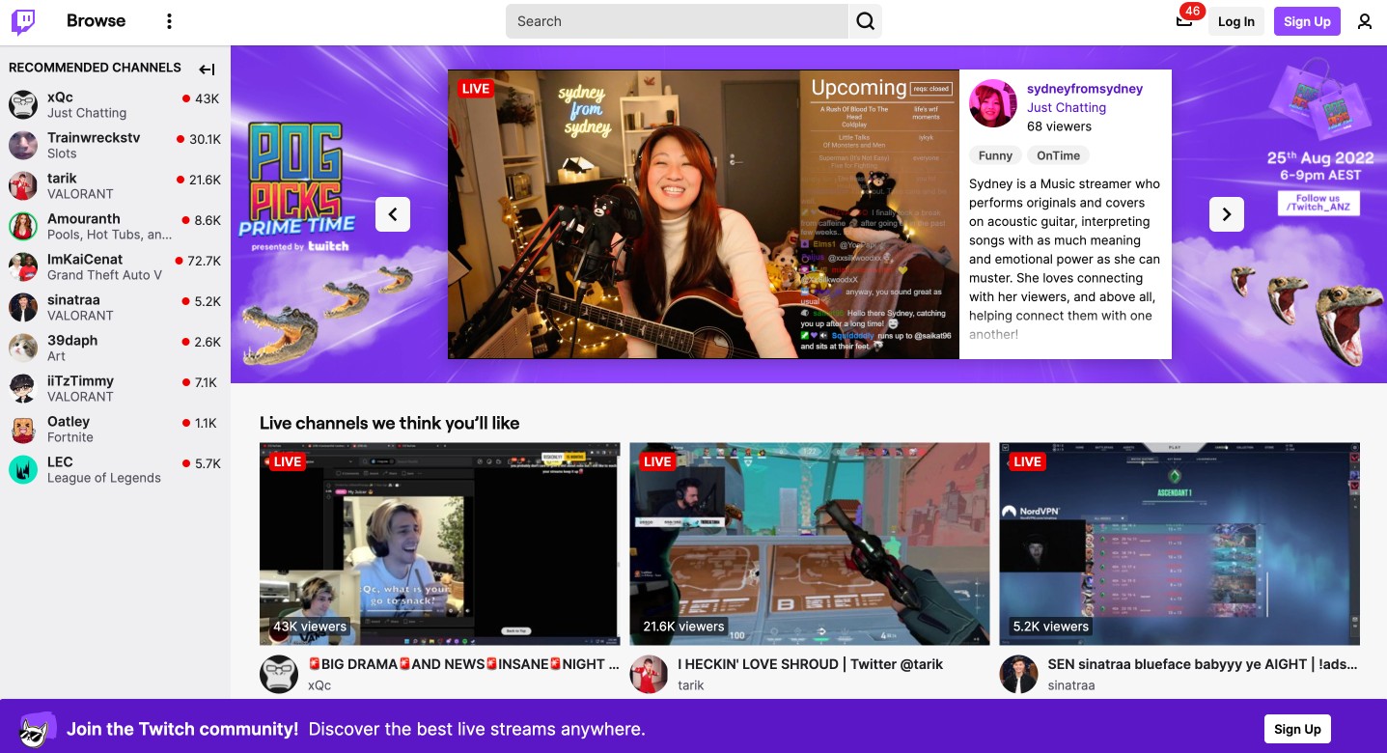Click sinatraa avatar below stream card

click(1019, 674)
